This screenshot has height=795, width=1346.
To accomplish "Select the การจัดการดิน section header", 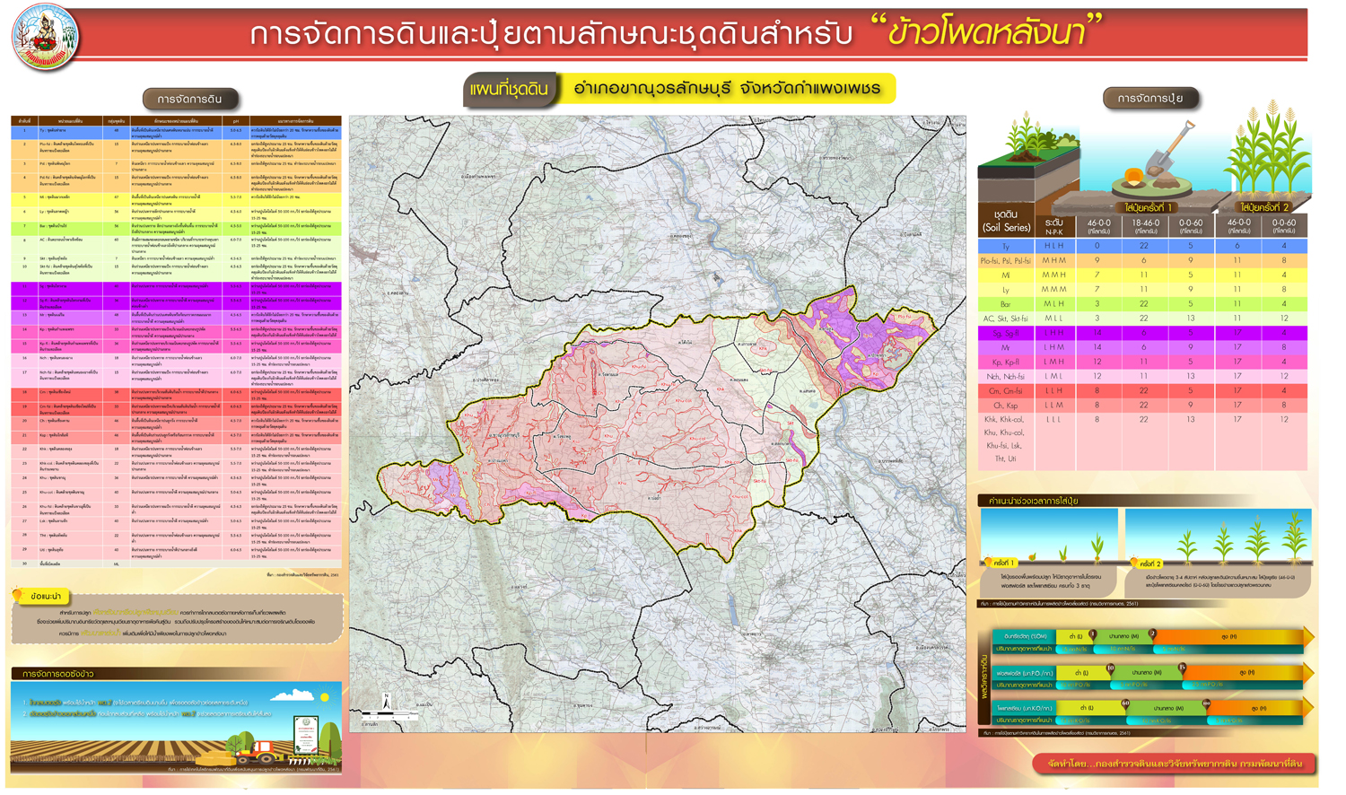I will 189,99.
